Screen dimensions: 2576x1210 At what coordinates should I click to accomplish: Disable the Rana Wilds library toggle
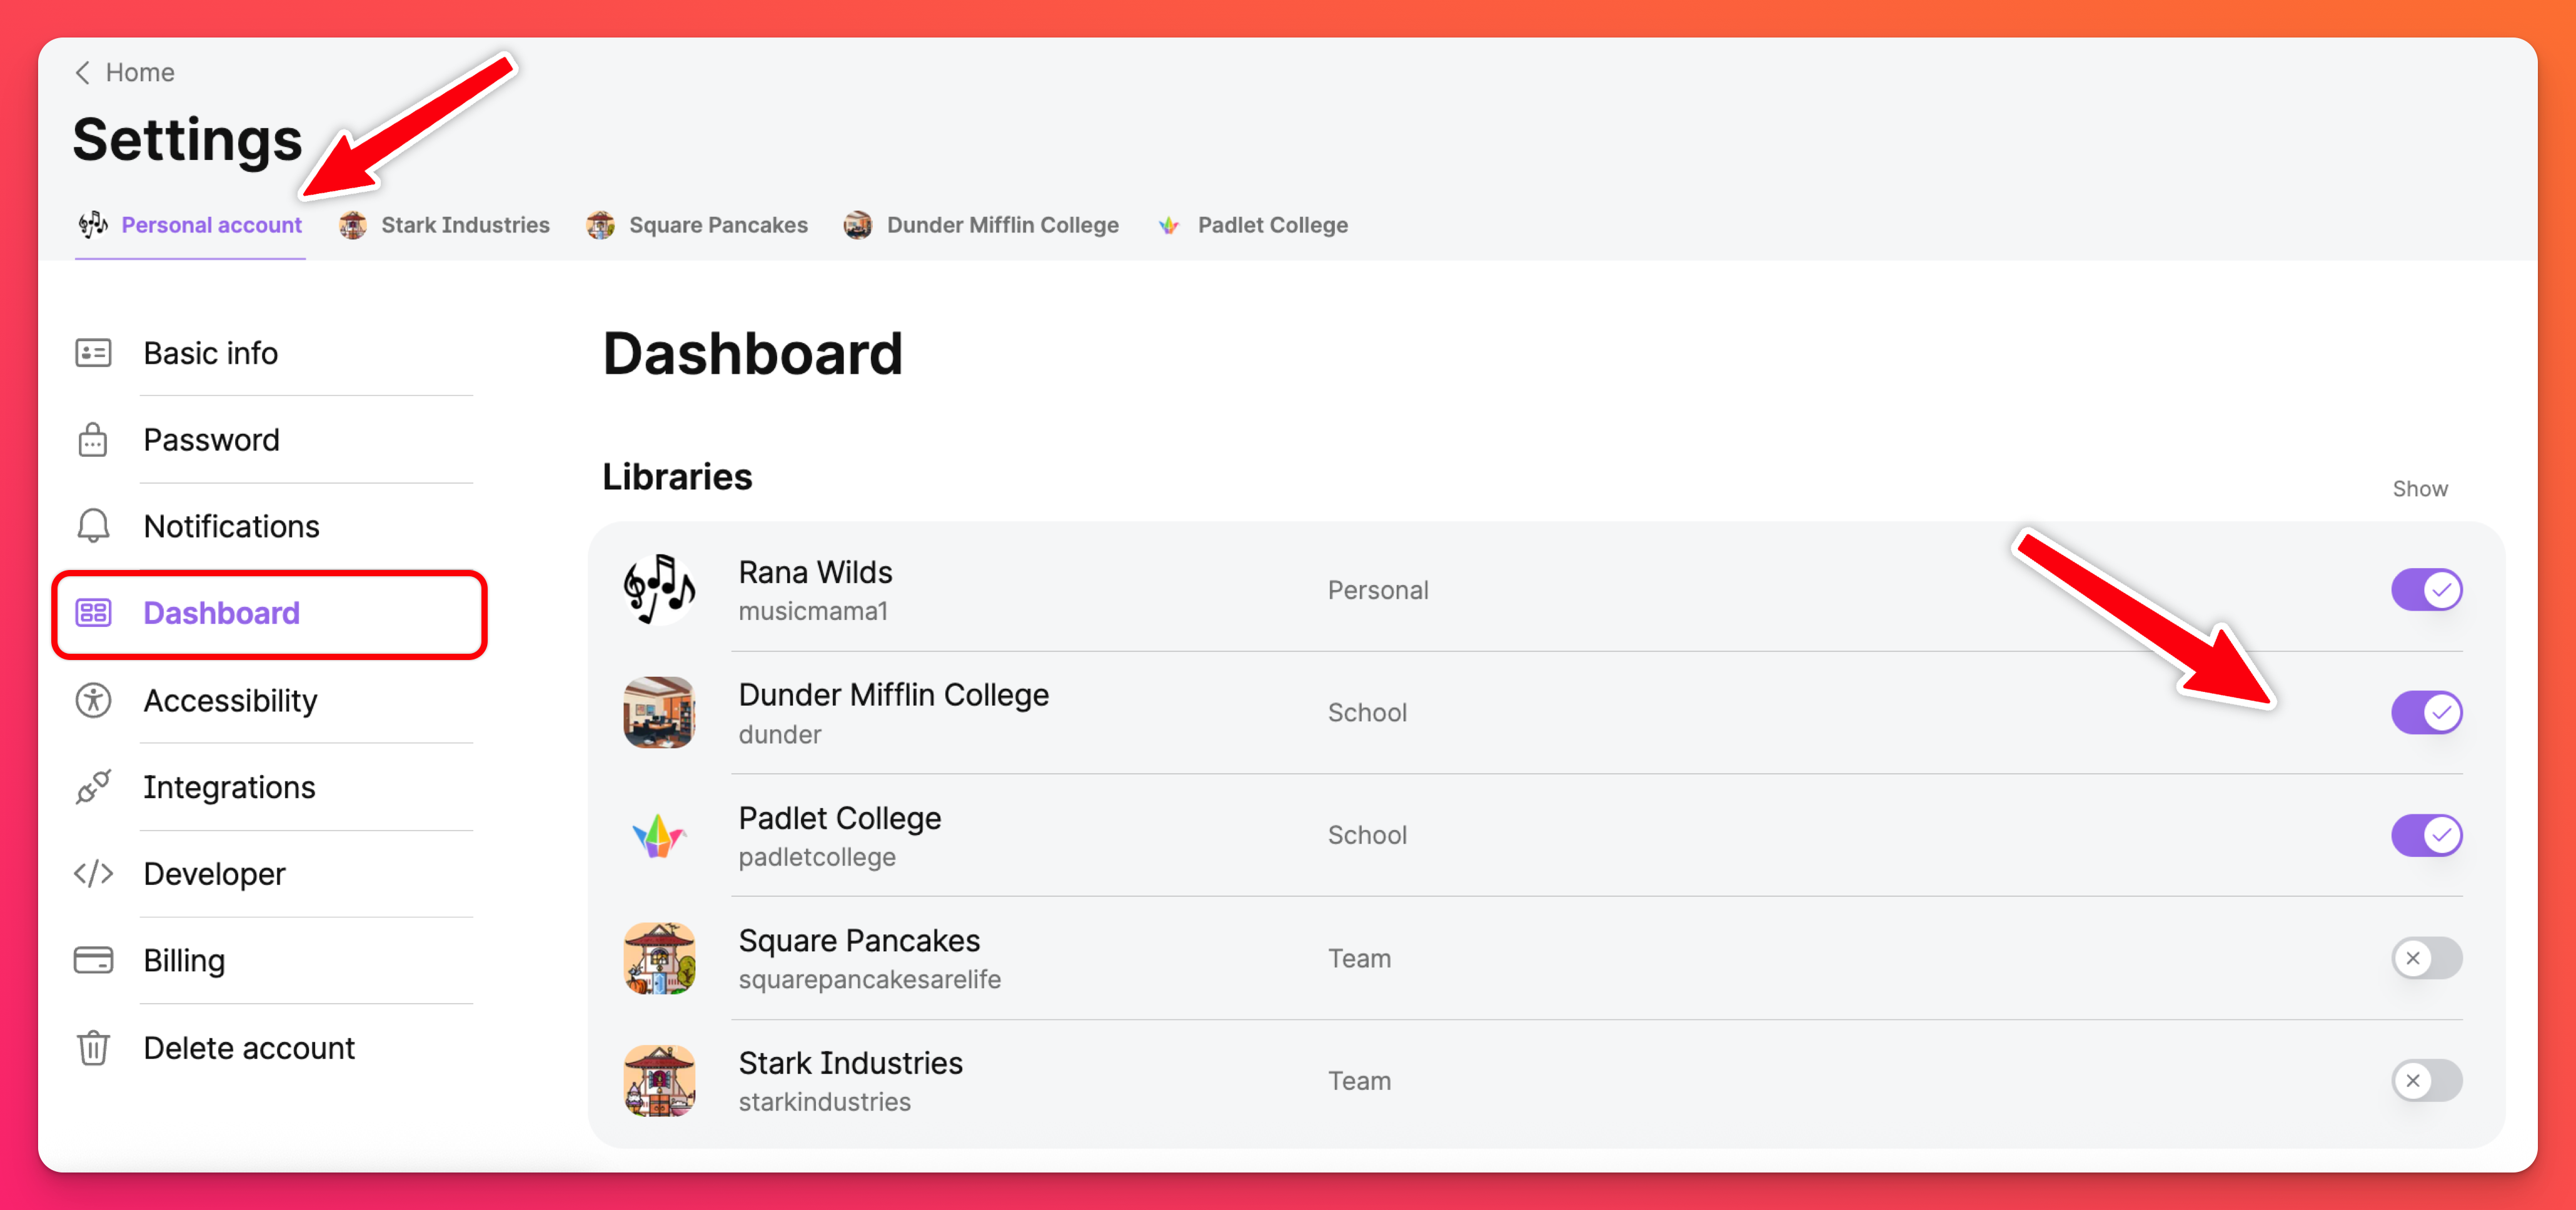2425,590
